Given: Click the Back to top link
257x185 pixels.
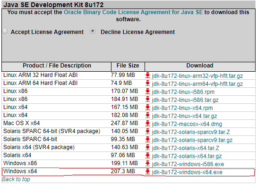Looking at the screenshot, I should pos(16,179).
